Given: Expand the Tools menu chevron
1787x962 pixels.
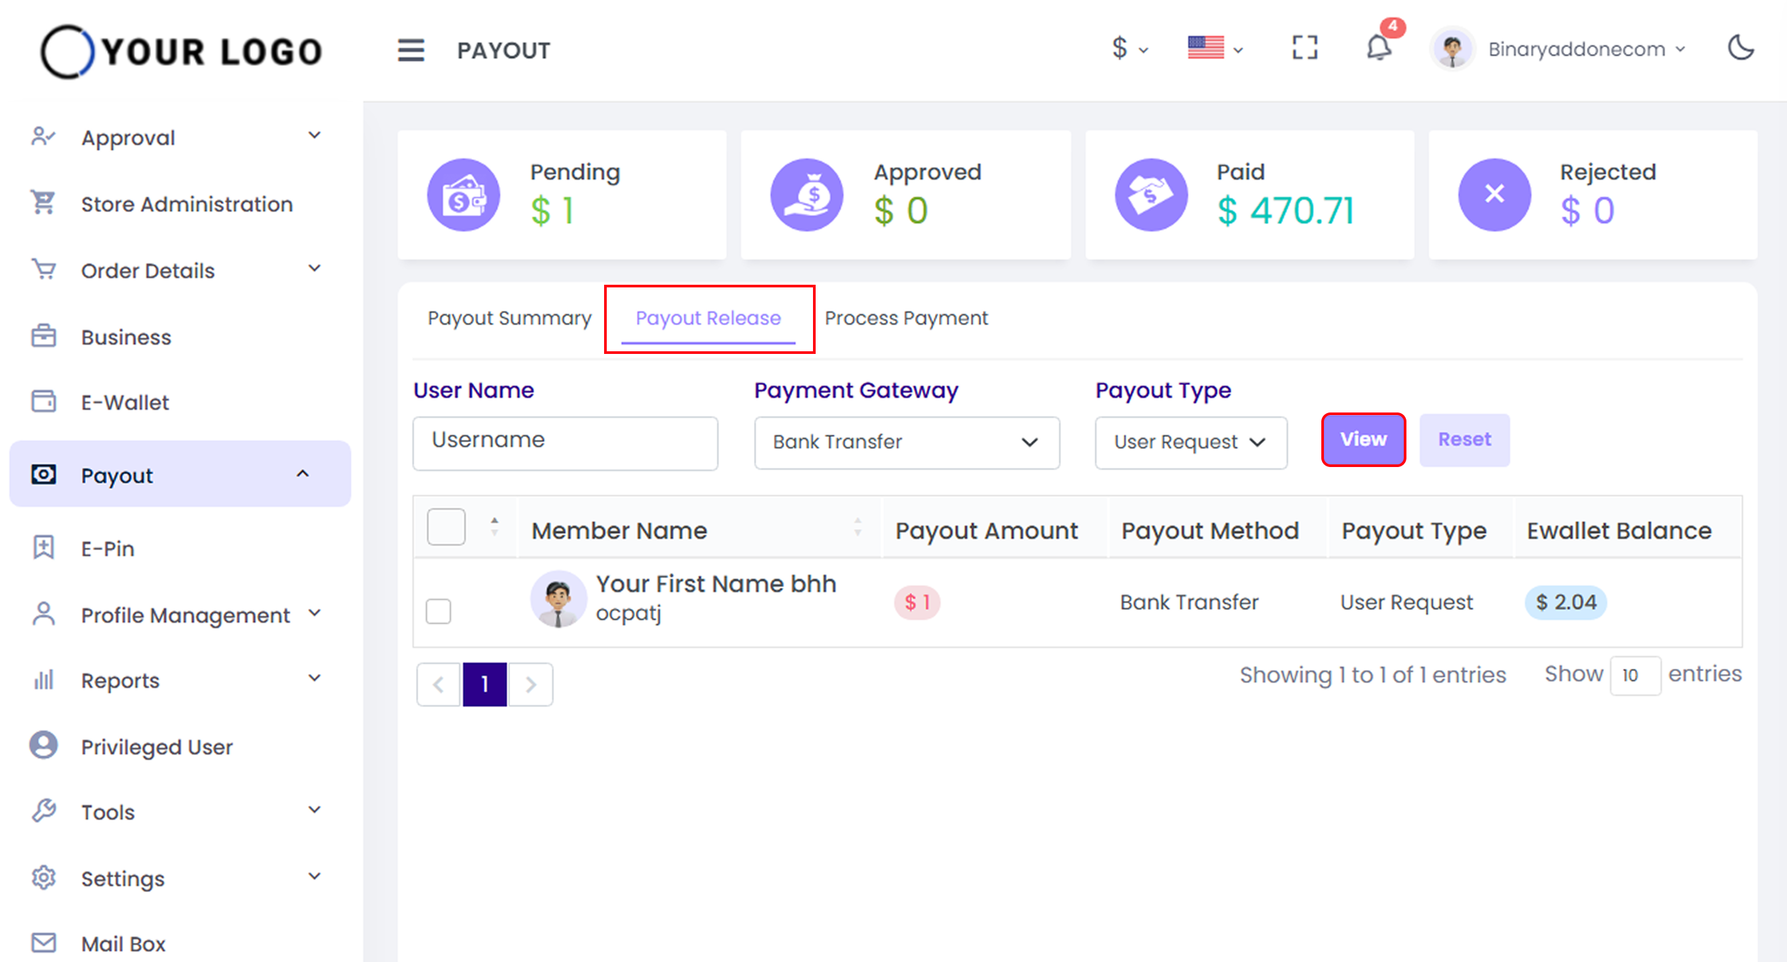Looking at the screenshot, I should 314,810.
